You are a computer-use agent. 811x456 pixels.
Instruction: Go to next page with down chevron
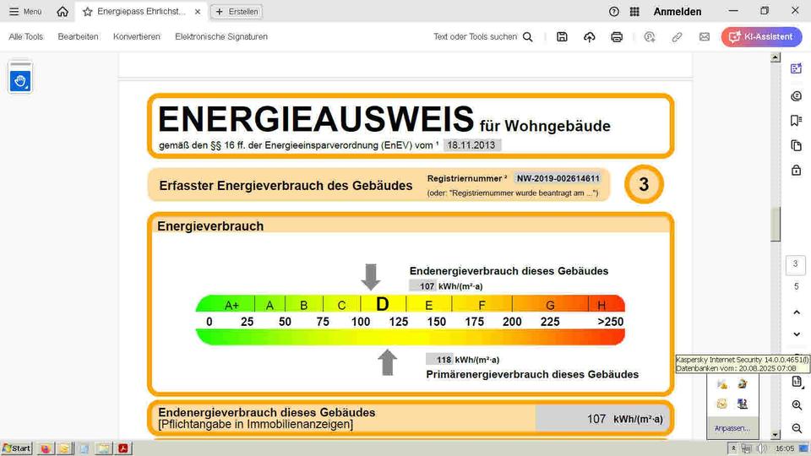796,334
